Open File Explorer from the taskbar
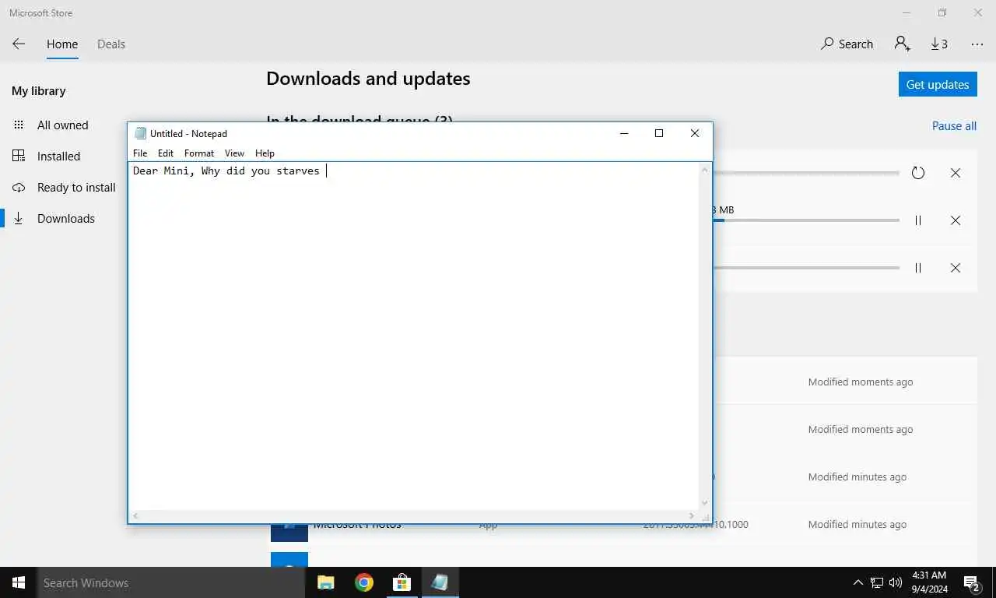Image resolution: width=996 pixels, height=598 pixels. click(325, 582)
